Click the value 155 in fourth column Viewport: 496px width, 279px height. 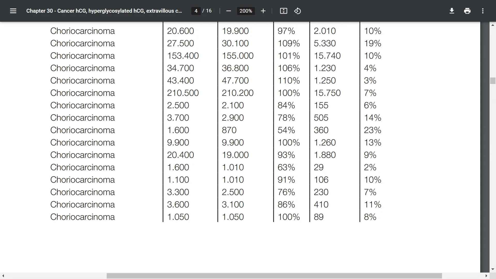[321, 105]
